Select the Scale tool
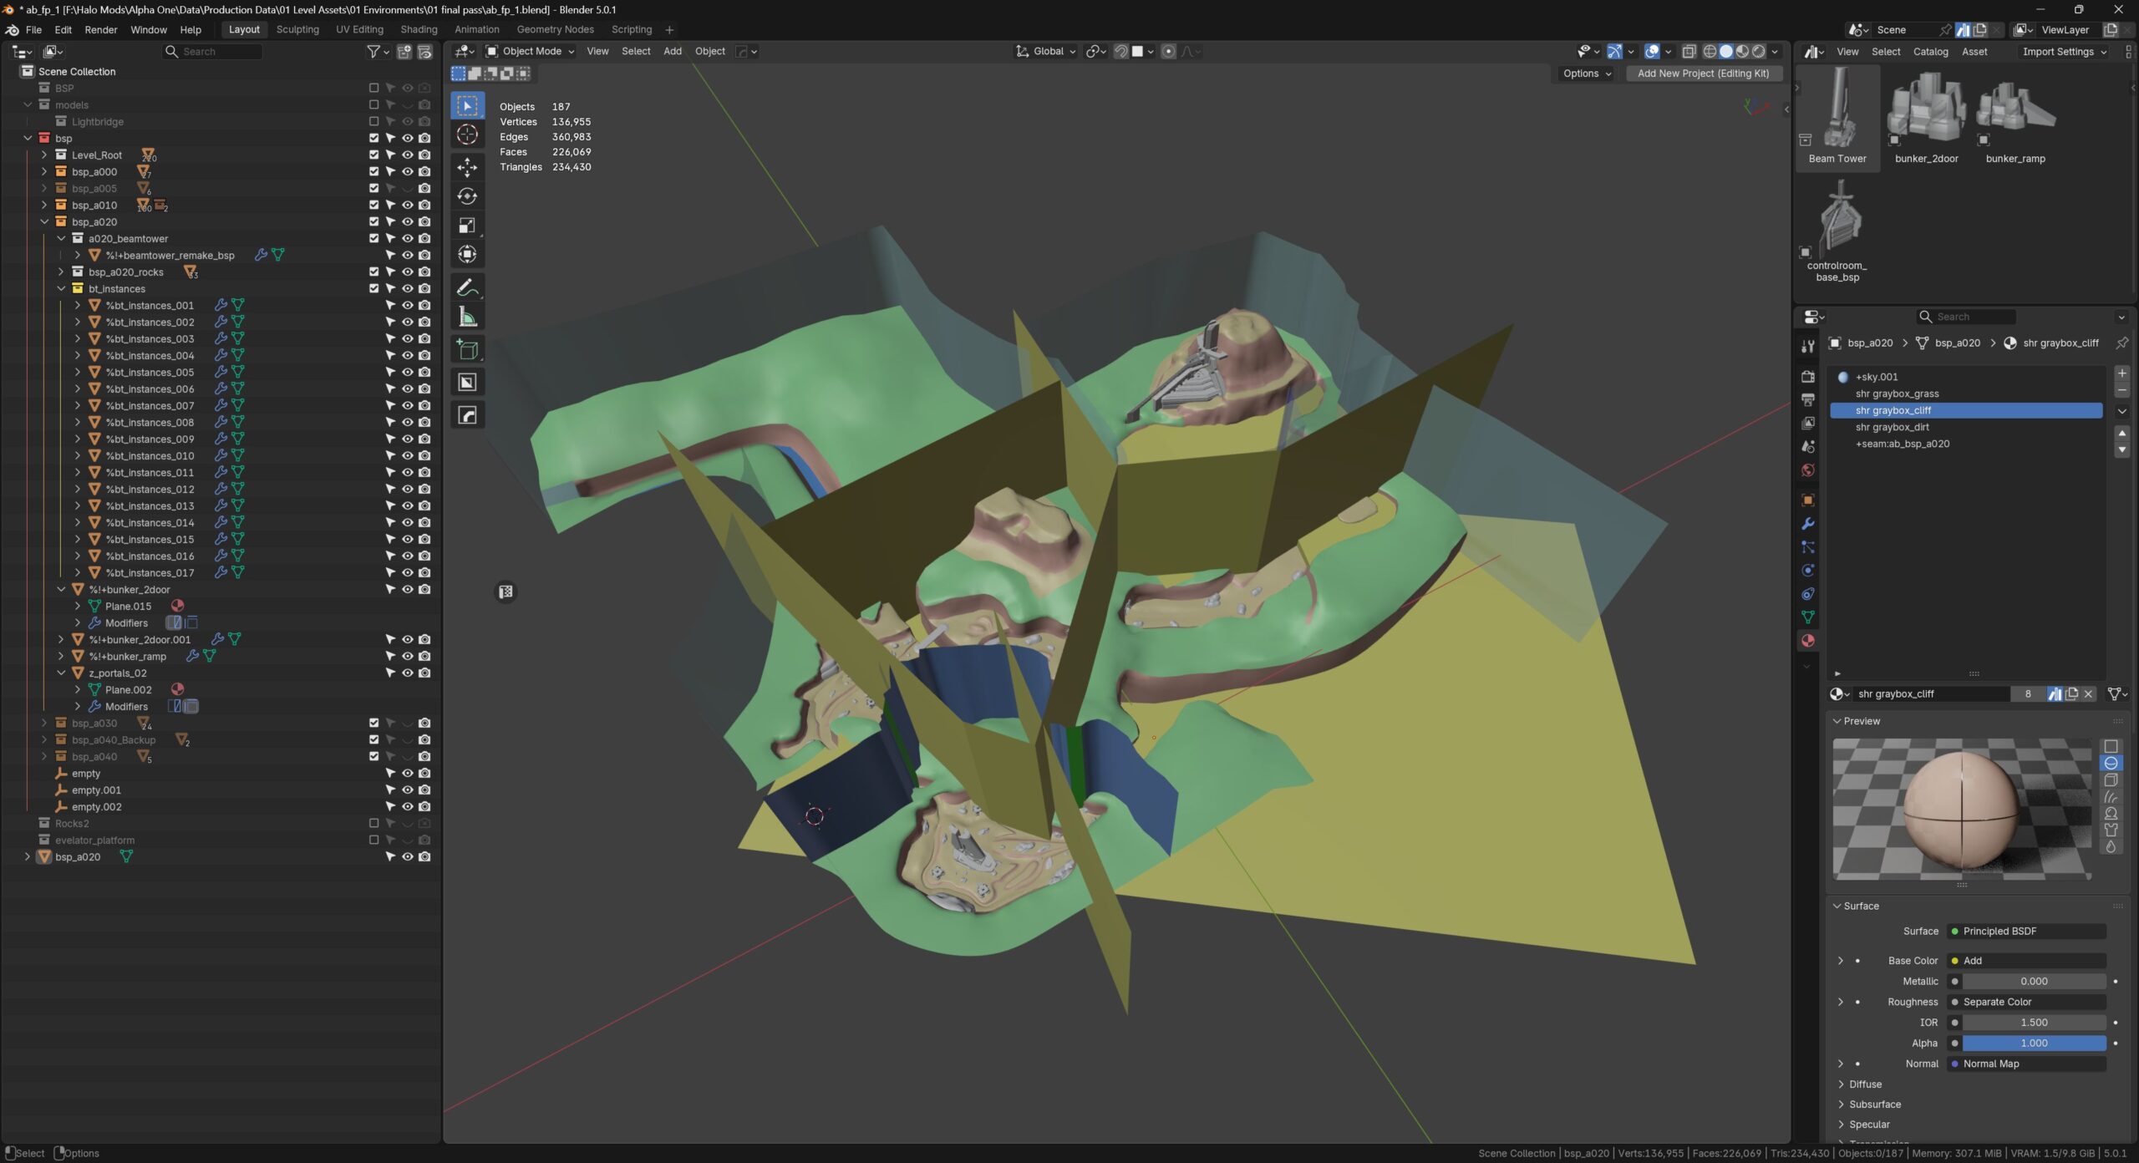This screenshot has height=1163, width=2139. (467, 226)
